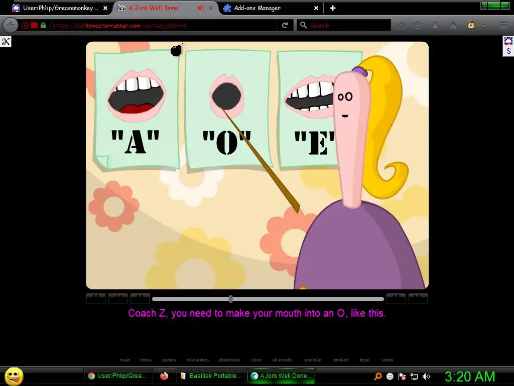Click the green padlock security icon
514x386 pixels.
[43, 25]
